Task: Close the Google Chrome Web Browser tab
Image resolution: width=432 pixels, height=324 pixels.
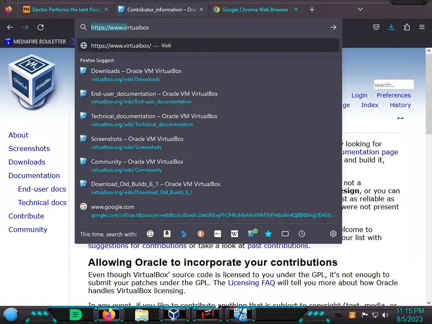Action: pyautogui.click(x=296, y=9)
